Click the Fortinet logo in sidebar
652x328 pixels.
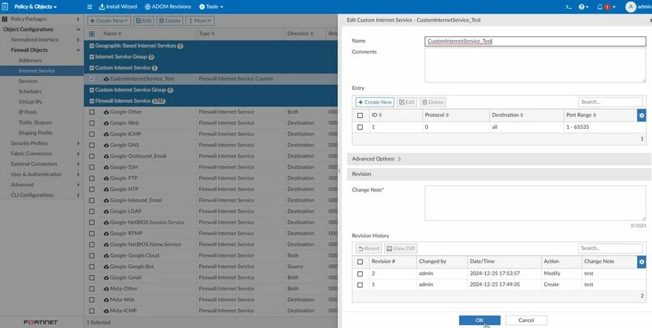41,322
